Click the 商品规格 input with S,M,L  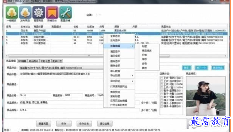(79, 110)
